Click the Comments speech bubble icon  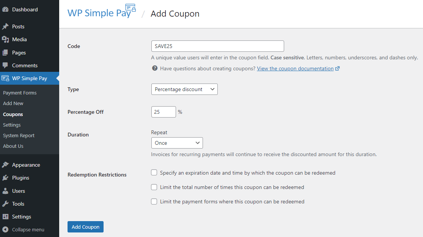(5, 65)
